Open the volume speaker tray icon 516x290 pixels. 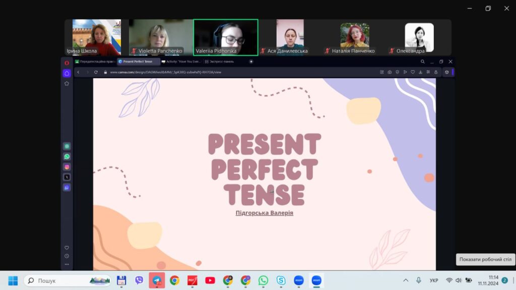click(x=459, y=280)
